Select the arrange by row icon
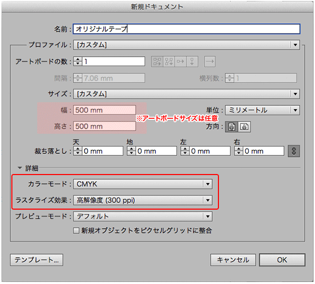The image size is (315, 284). pyautogui.click(x=180, y=61)
